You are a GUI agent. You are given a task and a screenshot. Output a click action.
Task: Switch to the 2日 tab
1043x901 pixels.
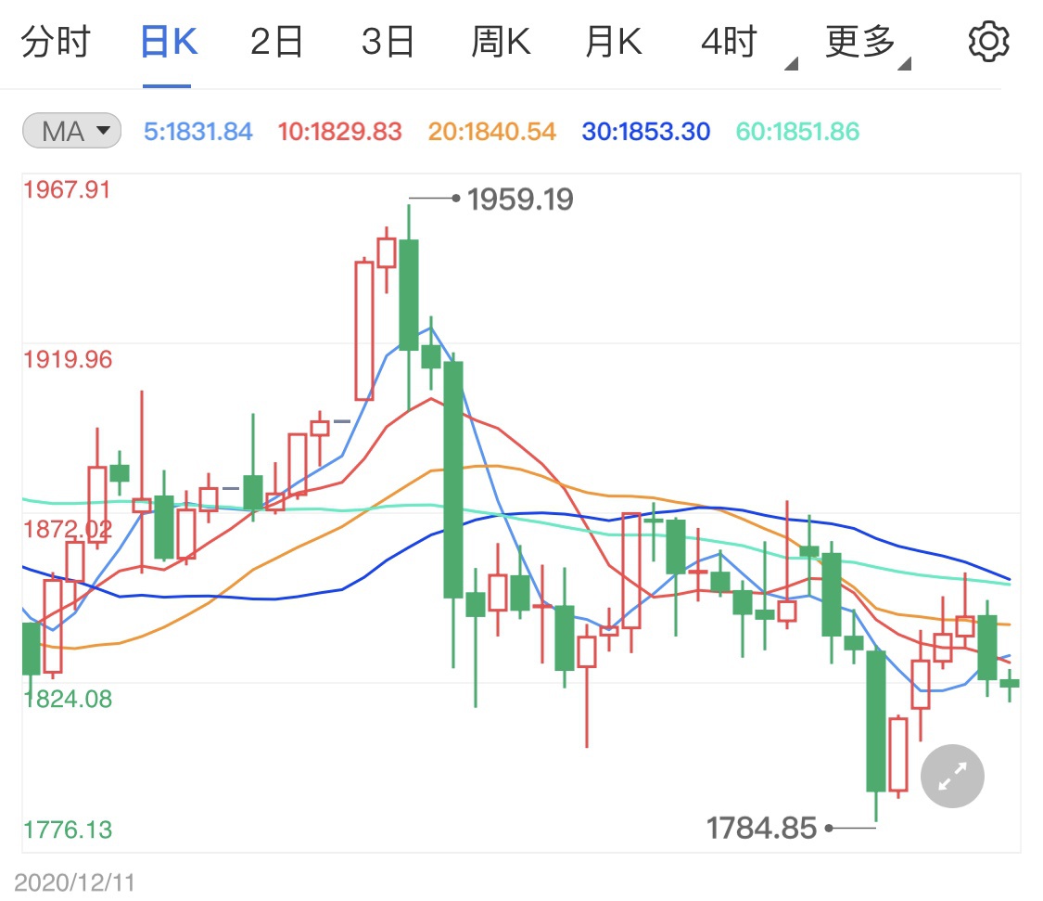276,42
